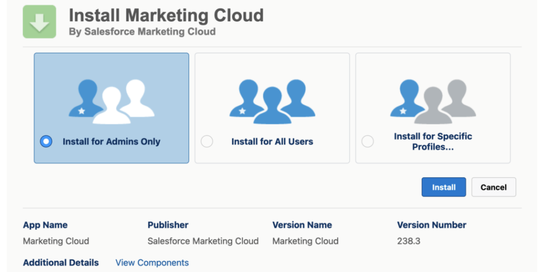
Task: Click the "Install for All Users" label
Action: coord(272,141)
